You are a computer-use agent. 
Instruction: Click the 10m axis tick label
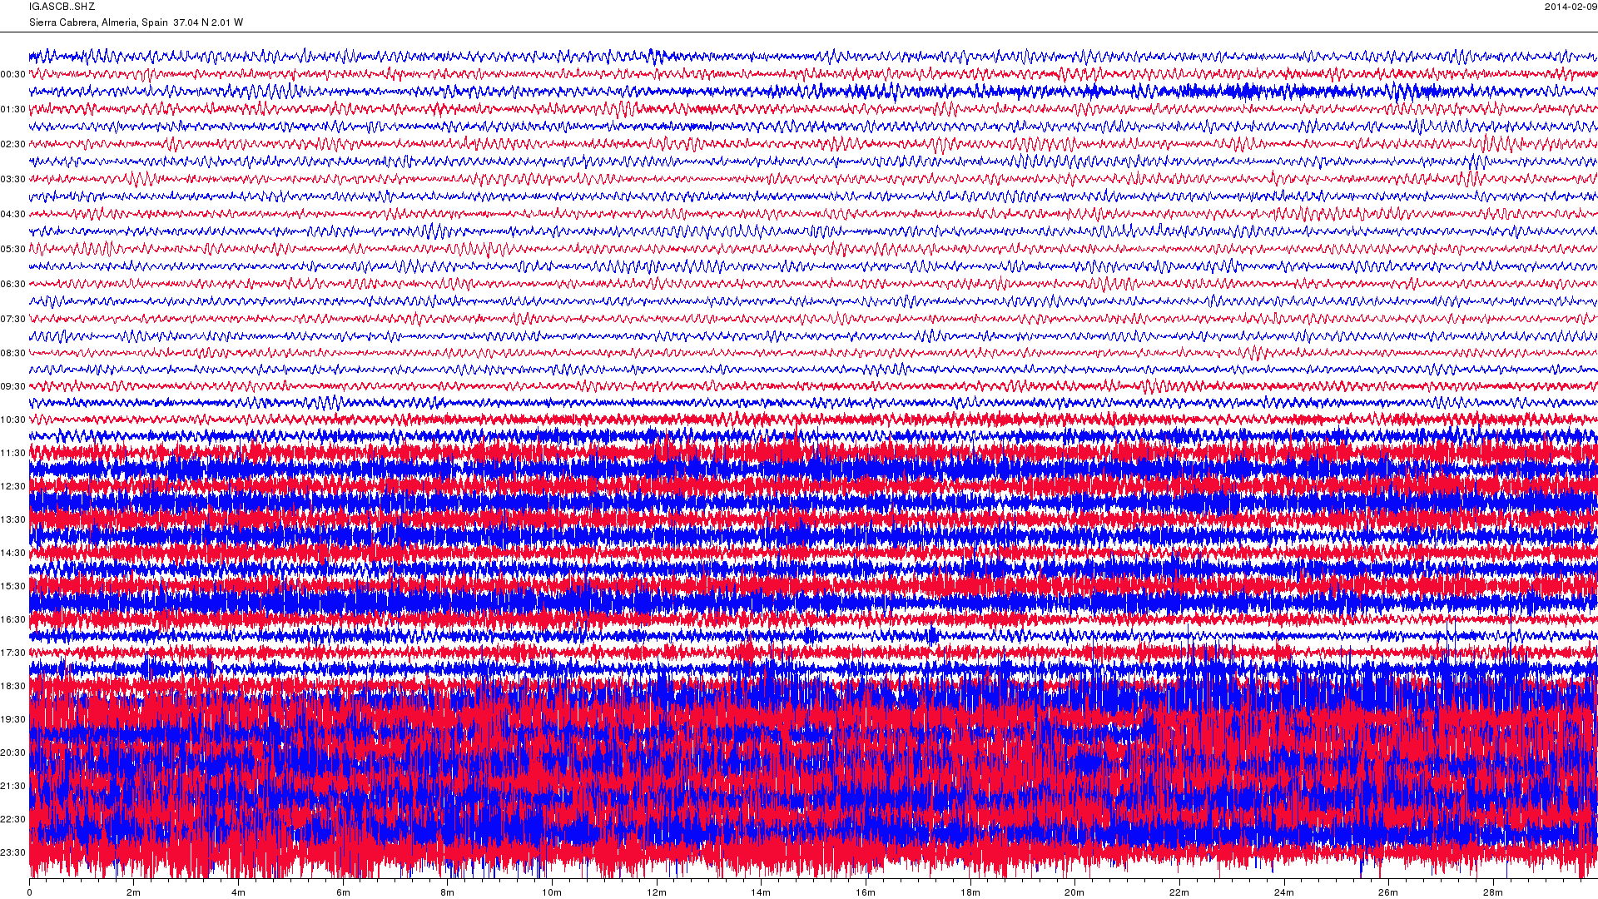(552, 892)
